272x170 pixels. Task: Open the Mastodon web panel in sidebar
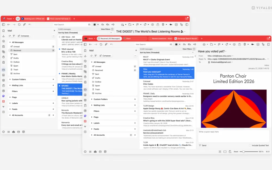point(85,116)
